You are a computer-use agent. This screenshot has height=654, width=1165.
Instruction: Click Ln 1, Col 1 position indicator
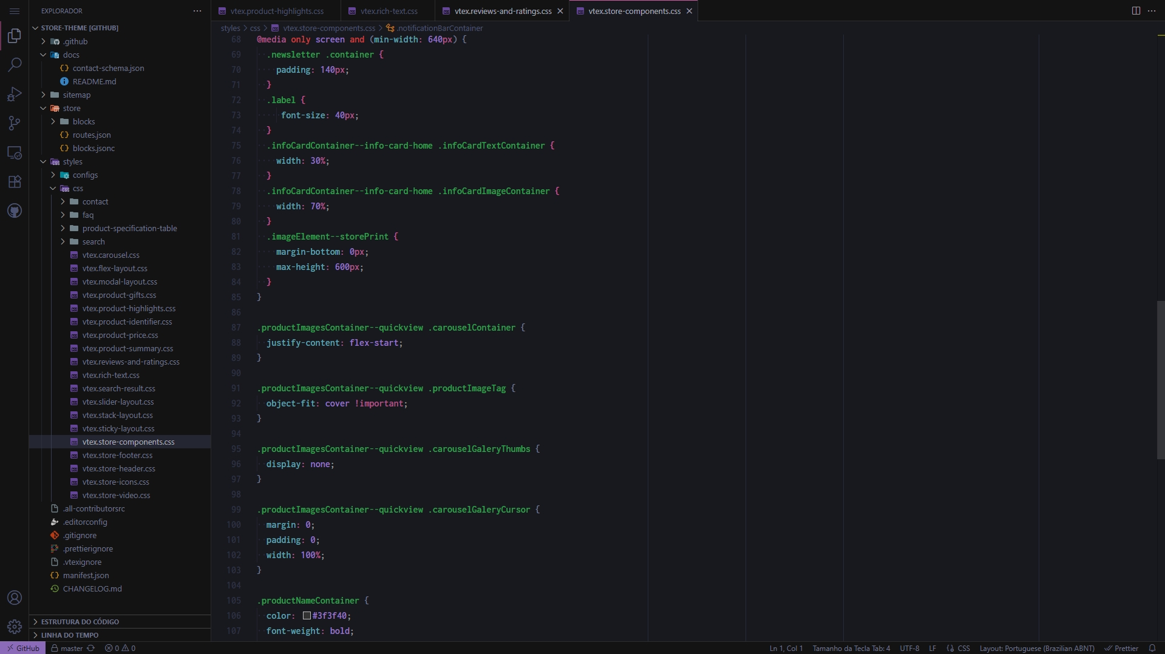[786, 648]
